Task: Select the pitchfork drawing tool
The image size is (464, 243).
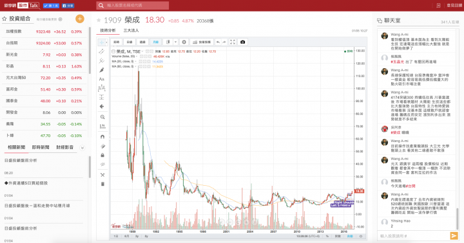Action: pyautogui.click(x=102, y=60)
